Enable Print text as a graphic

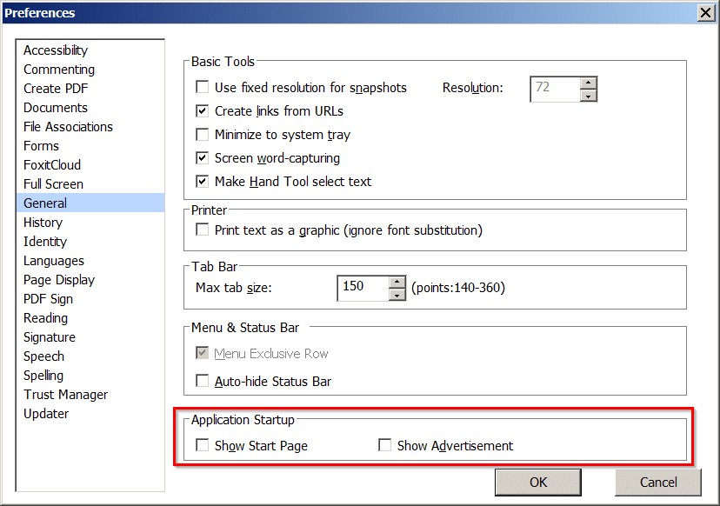coord(203,230)
